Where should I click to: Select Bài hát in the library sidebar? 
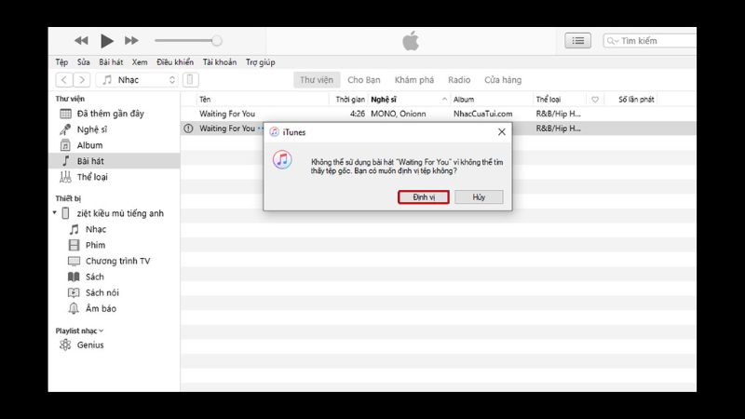[x=114, y=161]
